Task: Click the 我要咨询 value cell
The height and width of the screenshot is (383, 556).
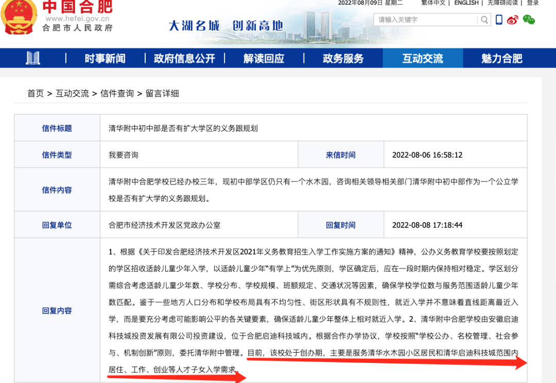Action: 199,155
